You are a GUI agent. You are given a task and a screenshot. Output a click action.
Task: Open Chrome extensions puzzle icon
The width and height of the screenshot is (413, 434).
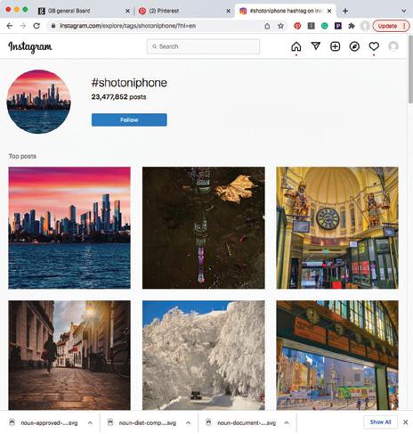tap(352, 26)
